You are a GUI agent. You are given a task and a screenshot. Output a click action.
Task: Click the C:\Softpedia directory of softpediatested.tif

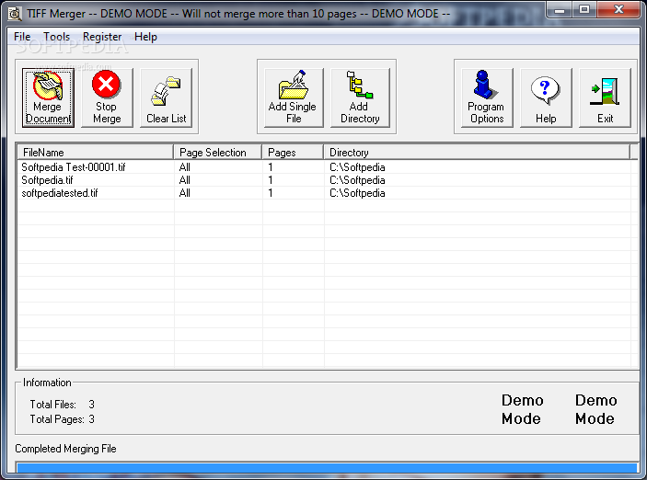pyautogui.click(x=357, y=193)
